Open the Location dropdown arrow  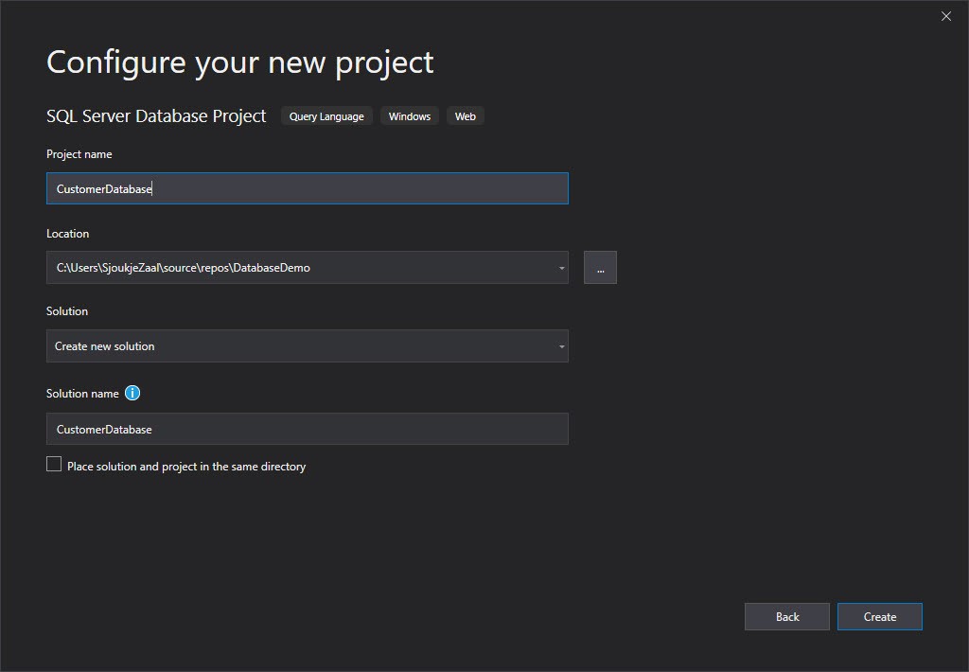[561, 267]
